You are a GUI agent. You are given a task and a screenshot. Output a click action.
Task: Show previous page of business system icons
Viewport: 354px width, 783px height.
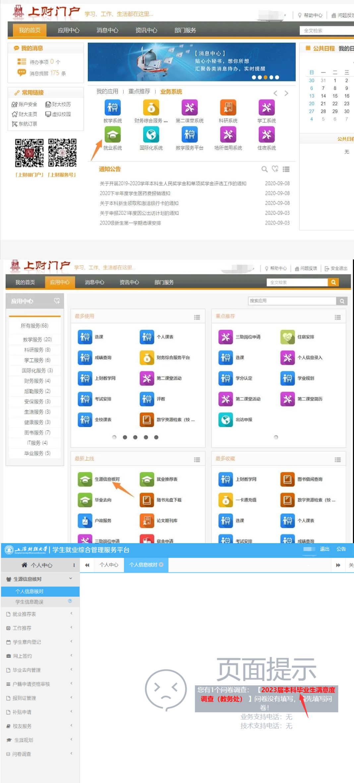[x=275, y=93]
